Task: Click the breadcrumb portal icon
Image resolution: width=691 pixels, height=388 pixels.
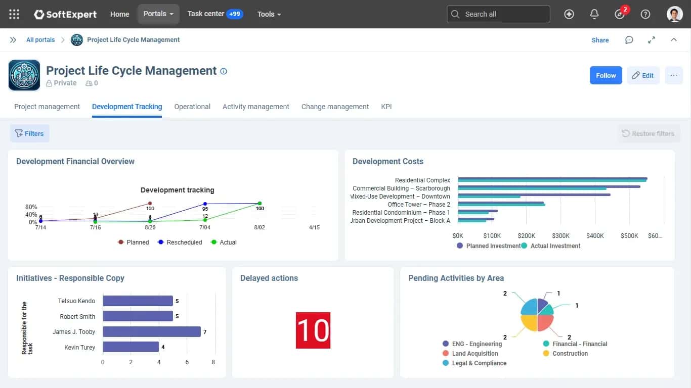Action: point(77,40)
